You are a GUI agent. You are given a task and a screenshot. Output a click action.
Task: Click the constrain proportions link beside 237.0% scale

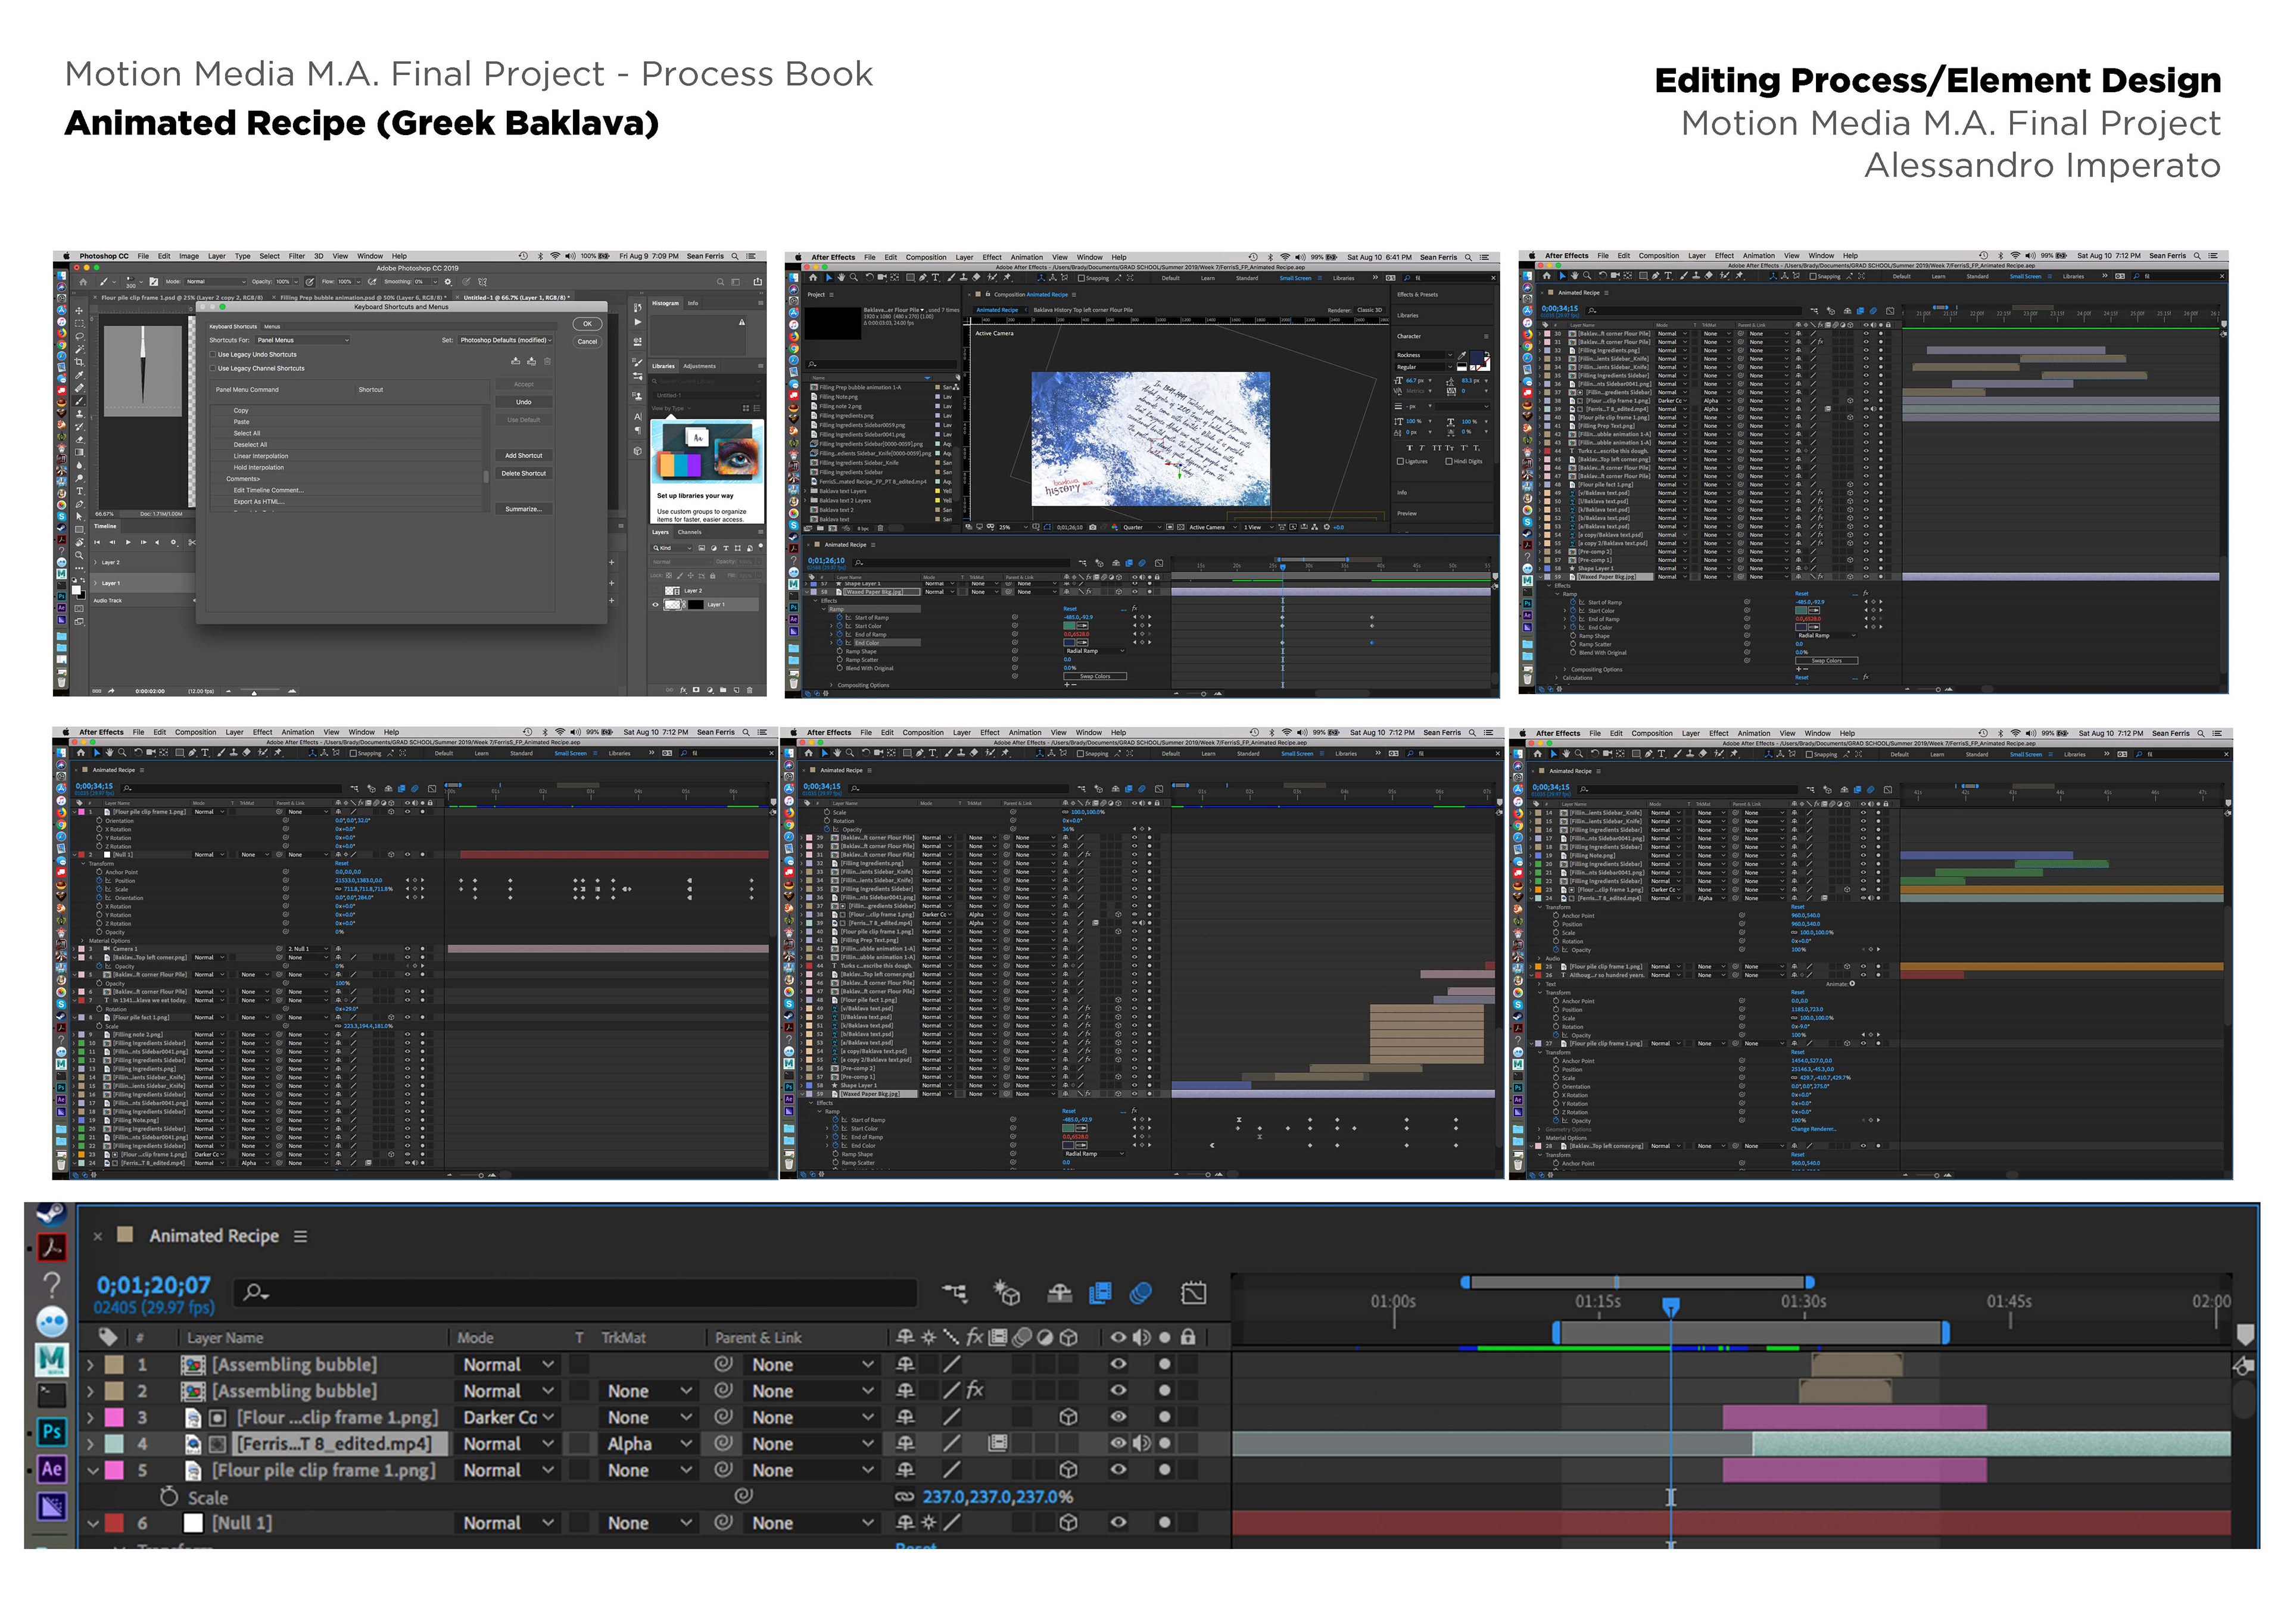(905, 1497)
